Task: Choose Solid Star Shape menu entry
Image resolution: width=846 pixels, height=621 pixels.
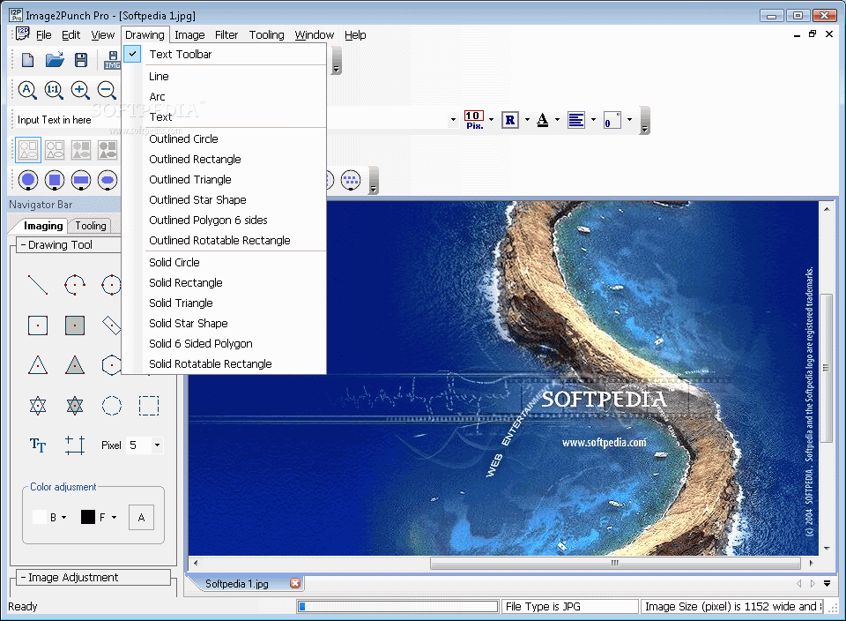Action: pyautogui.click(x=225, y=323)
